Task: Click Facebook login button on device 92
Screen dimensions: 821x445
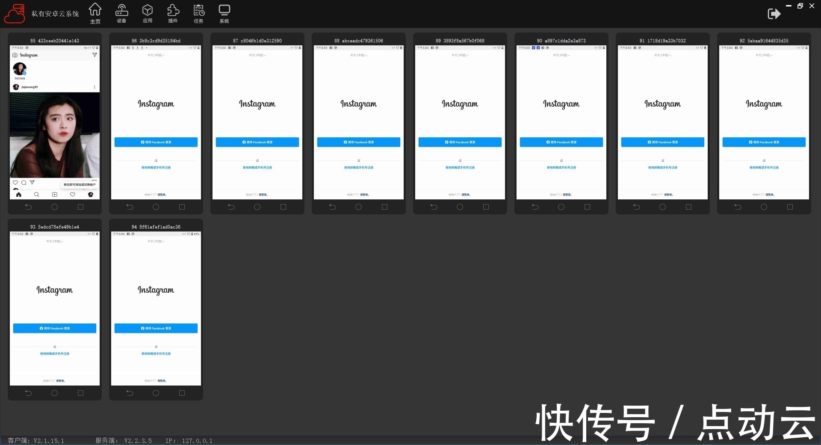Action: point(764,142)
